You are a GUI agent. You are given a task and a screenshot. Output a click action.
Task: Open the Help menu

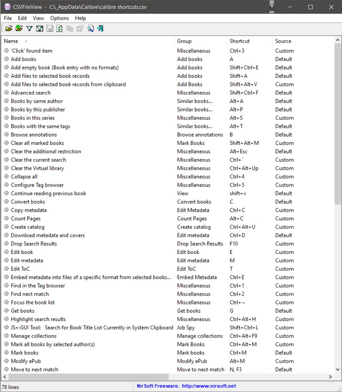tap(80, 18)
